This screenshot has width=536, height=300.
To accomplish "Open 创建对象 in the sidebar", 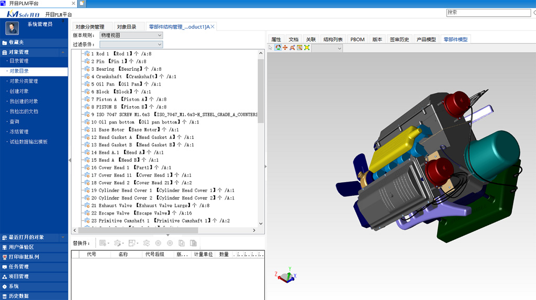I will pyautogui.click(x=19, y=91).
